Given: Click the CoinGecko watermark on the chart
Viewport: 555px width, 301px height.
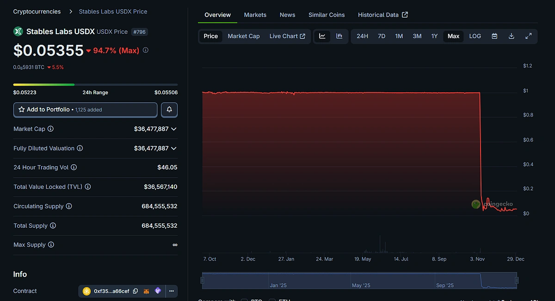Looking at the screenshot, I should pyautogui.click(x=494, y=204).
